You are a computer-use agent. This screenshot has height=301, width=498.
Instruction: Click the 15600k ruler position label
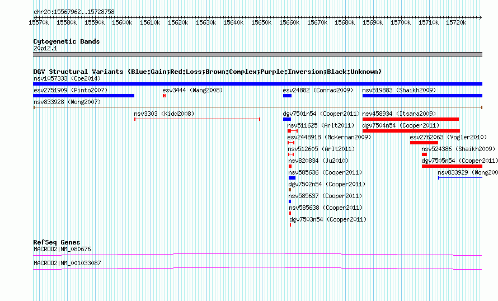pos(123,22)
